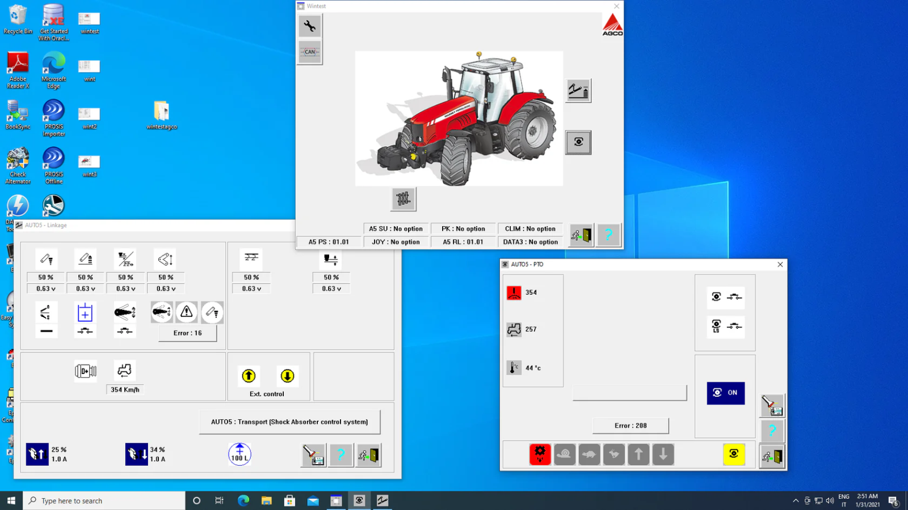Image resolution: width=908 pixels, height=510 pixels.
Task: Click the transmission gearbox icon below tractor
Action: (403, 199)
